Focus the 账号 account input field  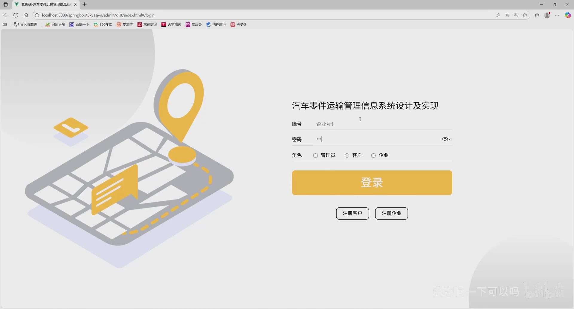pos(383,124)
